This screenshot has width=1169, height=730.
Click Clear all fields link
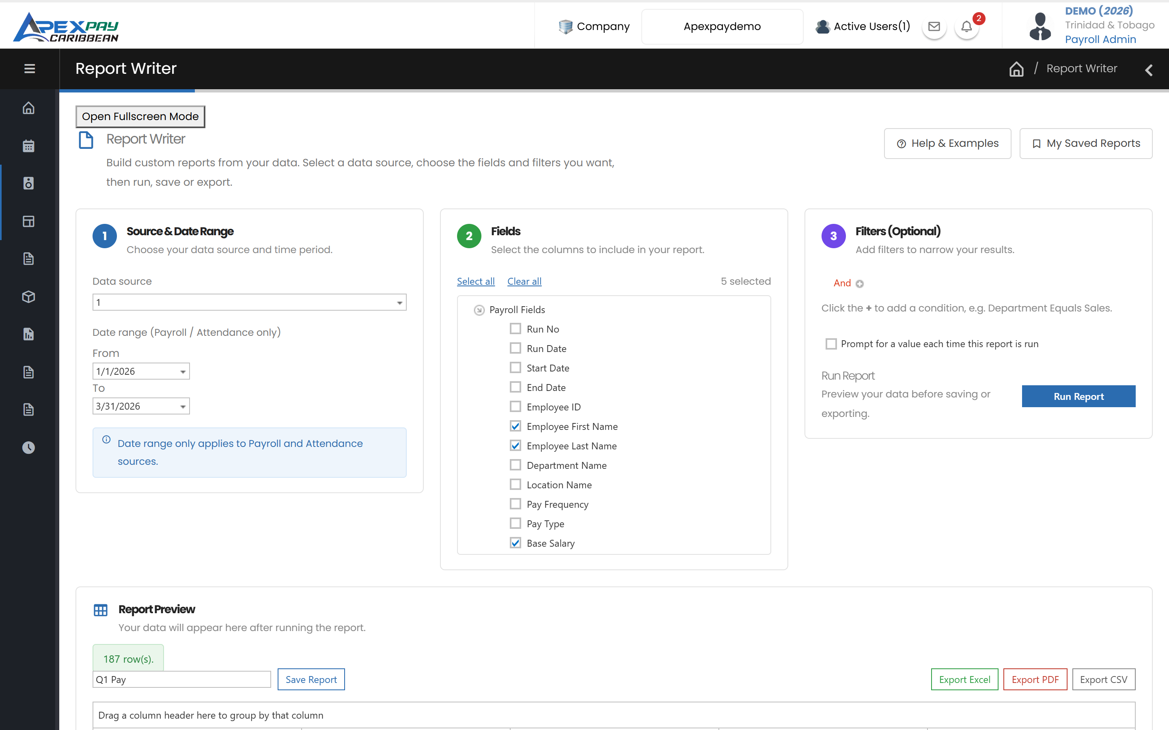(x=524, y=281)
